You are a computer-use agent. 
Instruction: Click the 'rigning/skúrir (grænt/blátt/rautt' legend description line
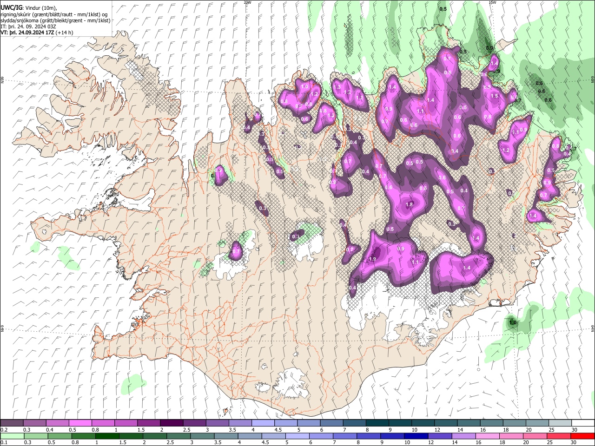point(55,14)
